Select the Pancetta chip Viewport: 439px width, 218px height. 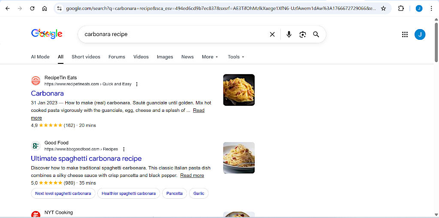click(x=174, y=194)
